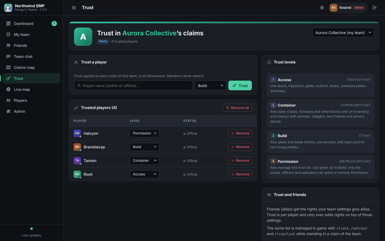Screen dimensions: 385x241
Task: Open Team chat
Action: (31, 57)
